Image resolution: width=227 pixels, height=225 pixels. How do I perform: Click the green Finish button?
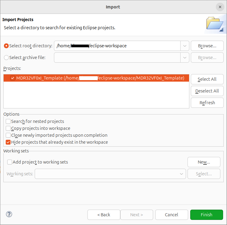[x=207, y=215]
